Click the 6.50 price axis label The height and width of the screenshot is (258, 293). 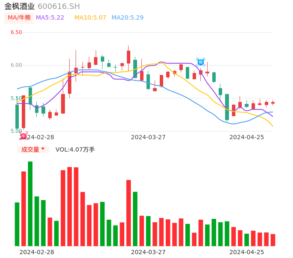[16, 32]
